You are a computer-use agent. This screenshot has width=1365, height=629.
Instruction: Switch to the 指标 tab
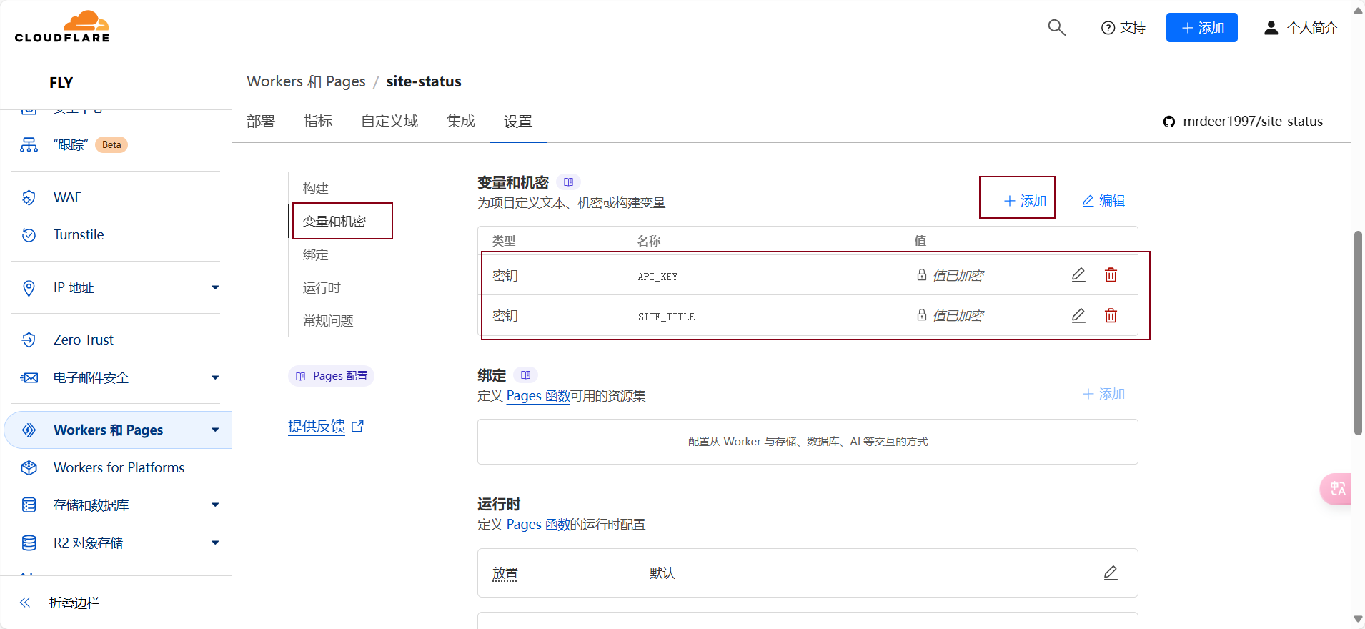tap(318, 121)
